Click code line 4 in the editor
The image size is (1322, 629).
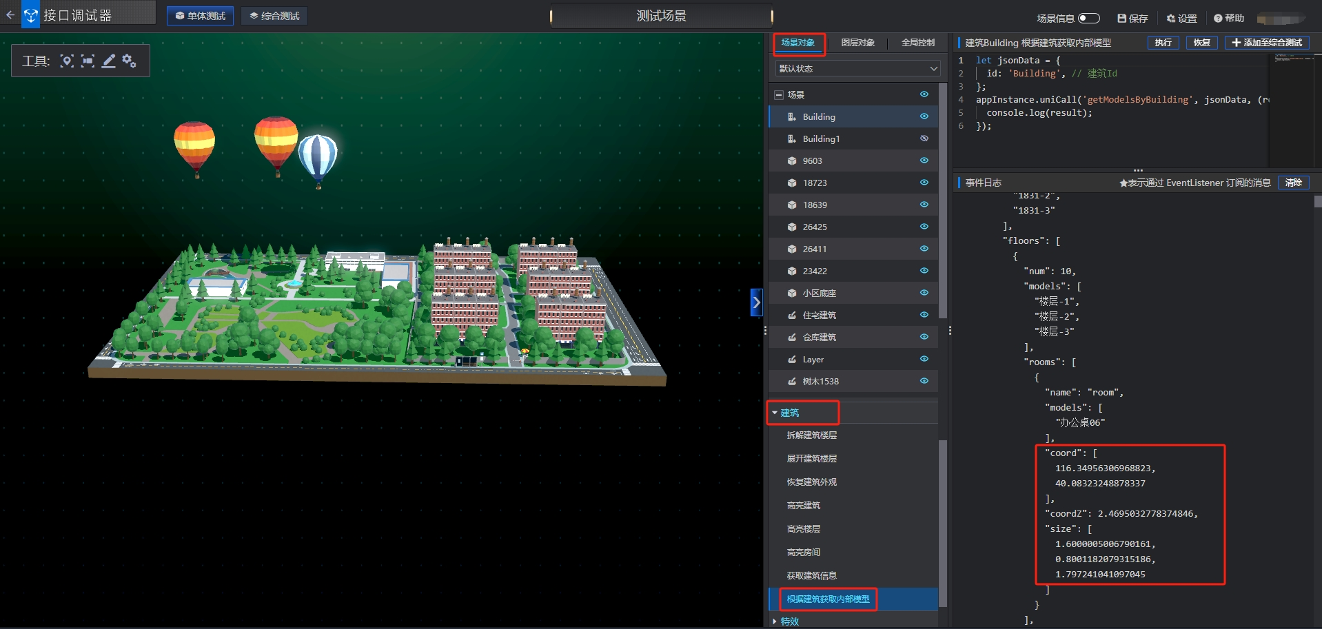click(1121, 100)
